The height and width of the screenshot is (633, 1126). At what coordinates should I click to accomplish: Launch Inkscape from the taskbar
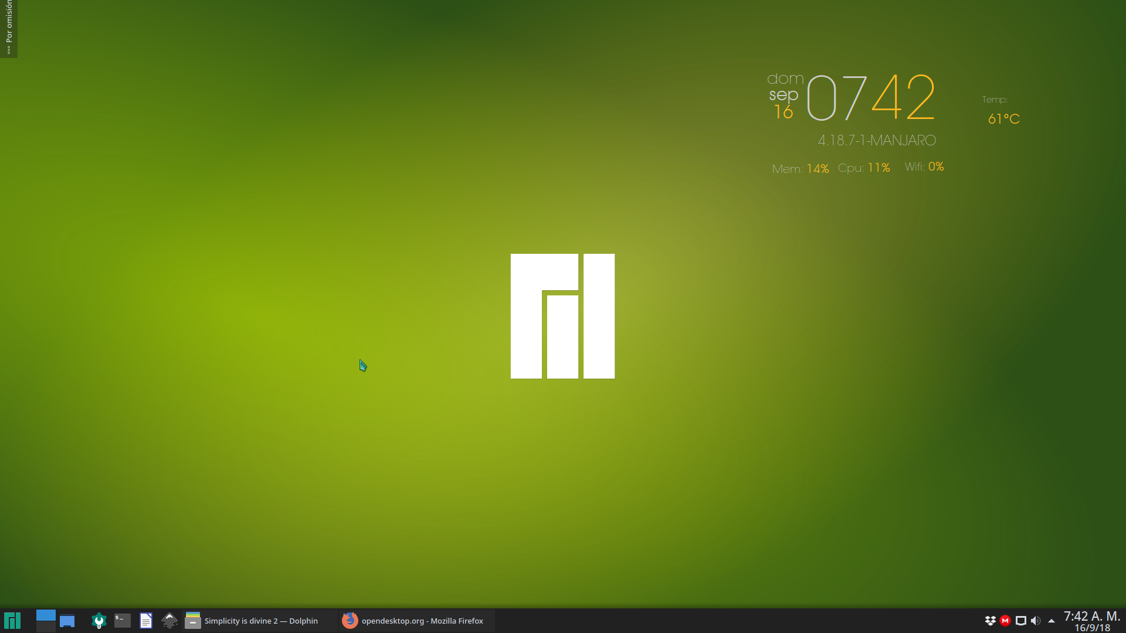click(169, 621)
